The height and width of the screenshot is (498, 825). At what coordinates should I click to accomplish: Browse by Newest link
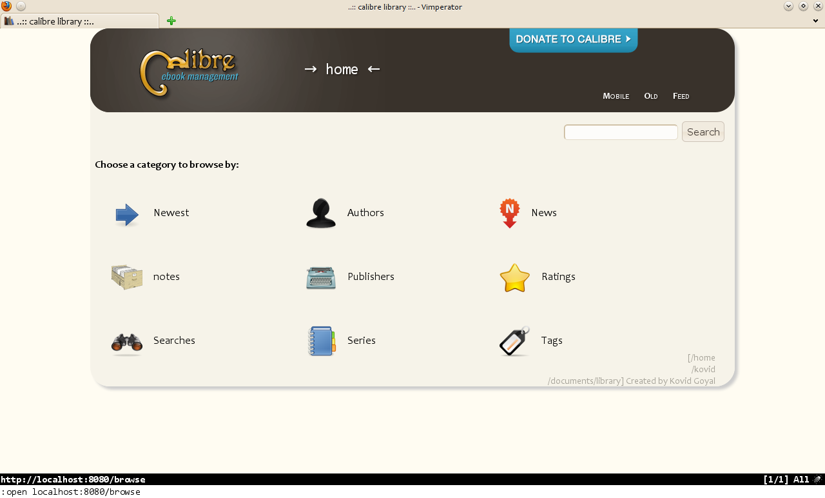171,213
